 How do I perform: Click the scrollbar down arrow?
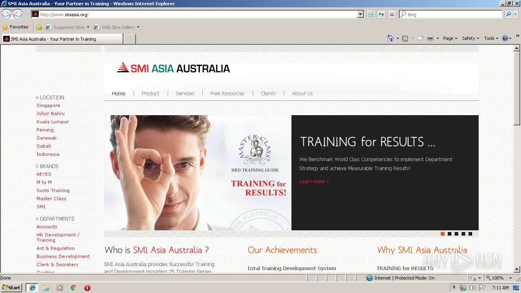point(517,269)
